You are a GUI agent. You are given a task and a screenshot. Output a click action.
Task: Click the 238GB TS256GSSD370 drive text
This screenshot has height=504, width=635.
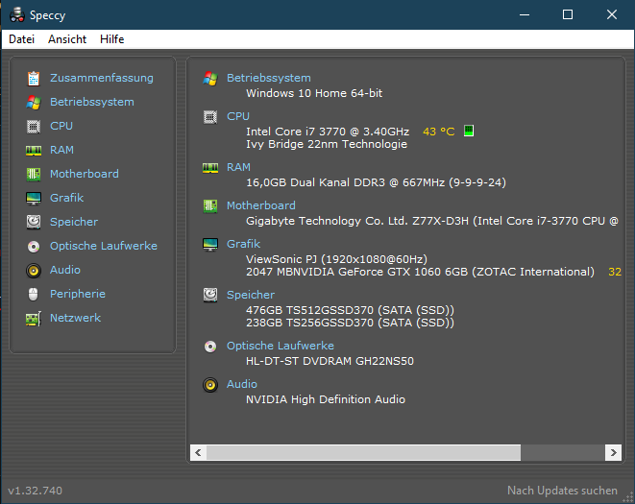click(x=350, y=323)
